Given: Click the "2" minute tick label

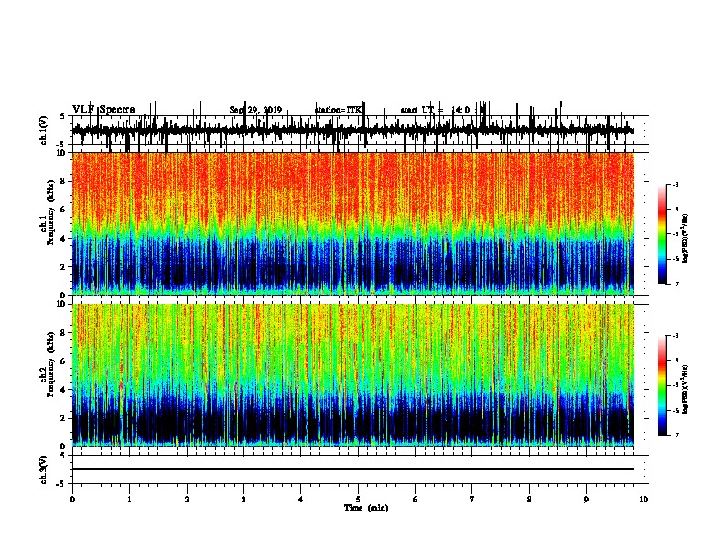Looking at the screenshot, I should point(187,500).
